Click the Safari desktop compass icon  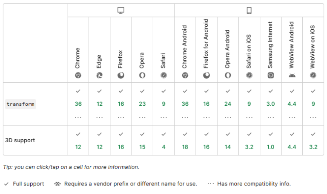pos(163,75)
